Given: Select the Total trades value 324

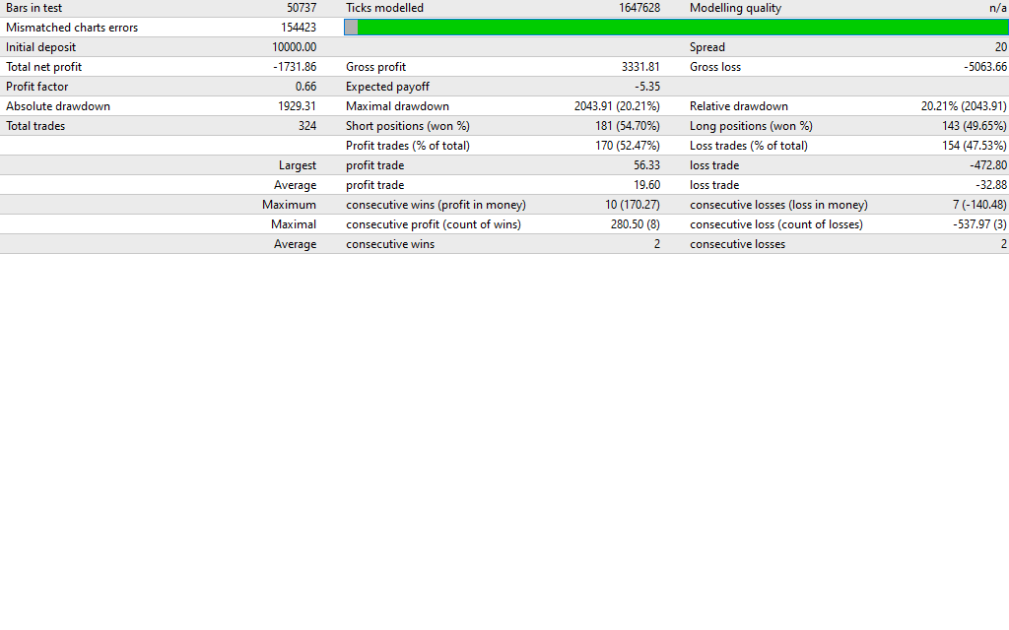Looking at the screenshot, I should tap(306, 126).
